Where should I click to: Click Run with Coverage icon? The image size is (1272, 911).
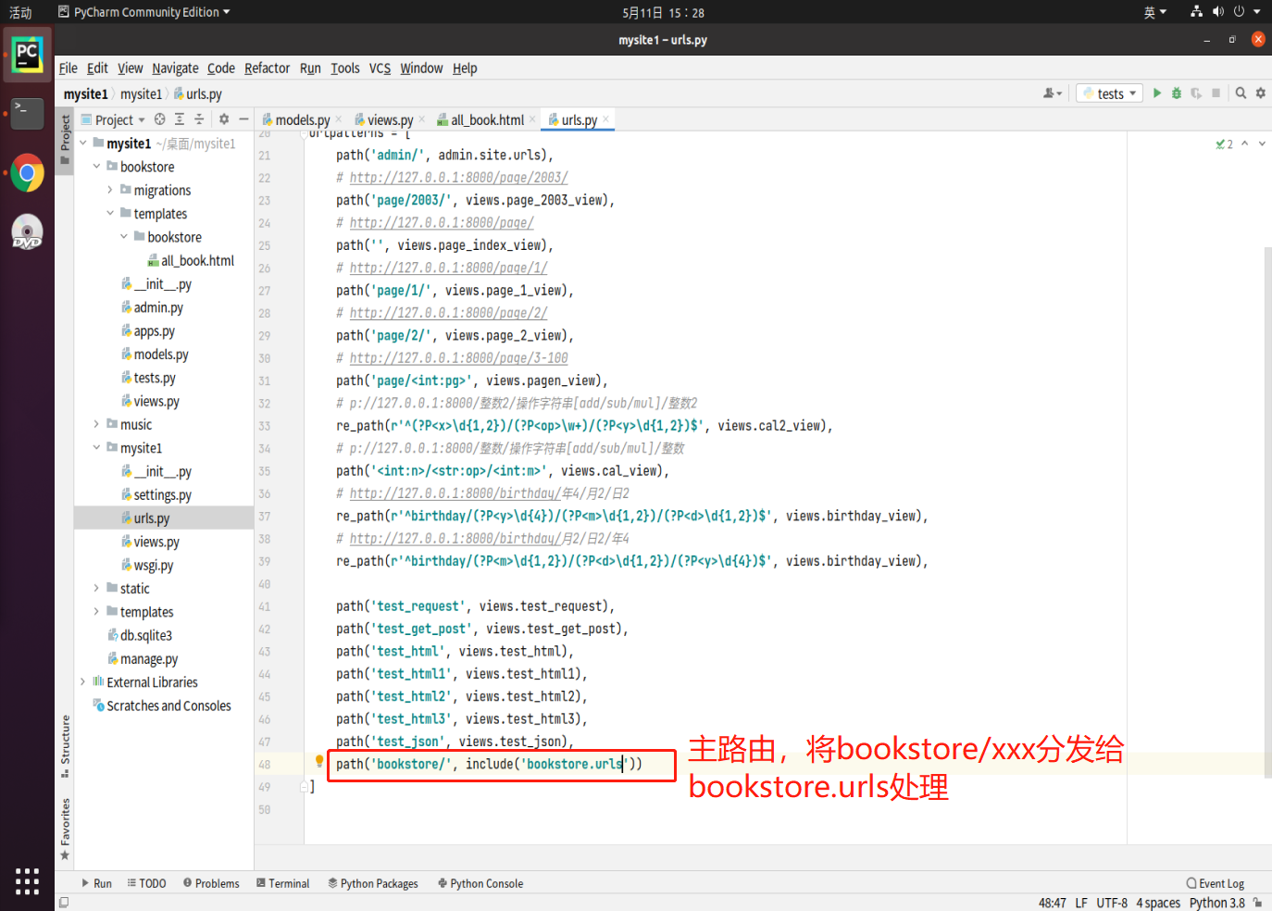1196,94
